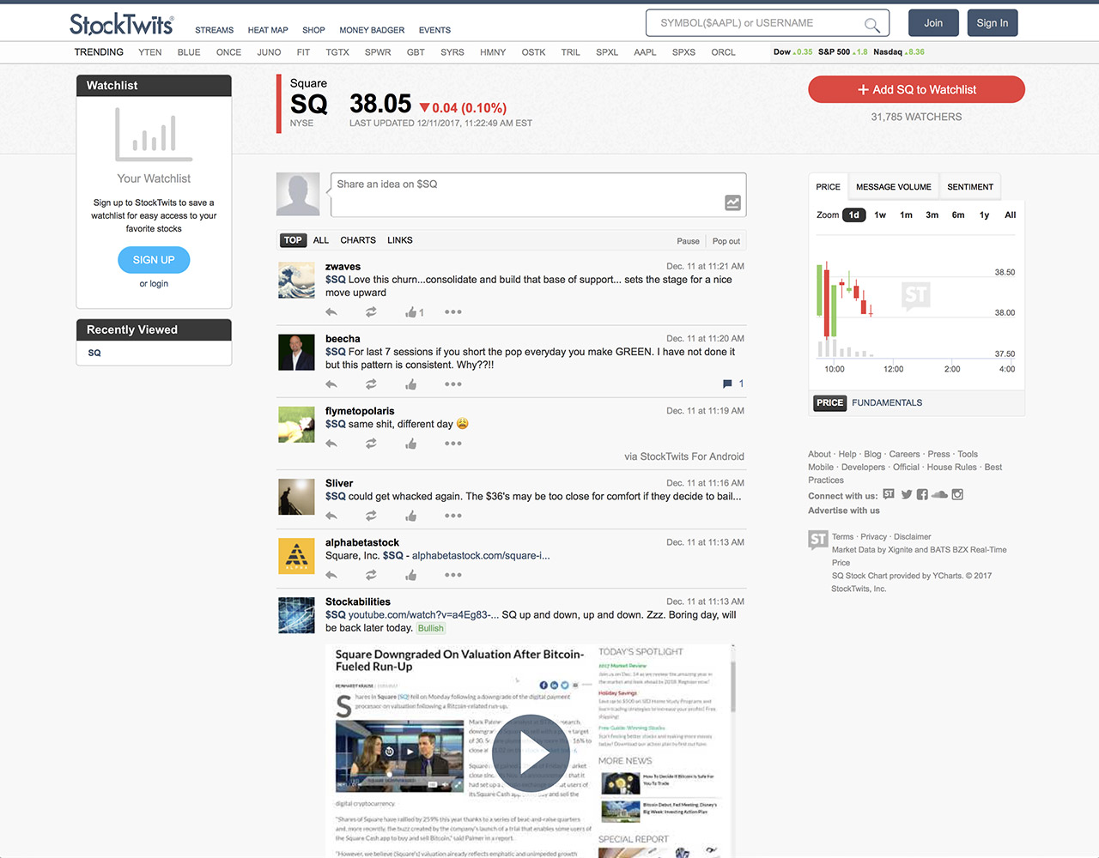Image resolution: width=1099 pixels, height=858 pixels.
Task: Open zwaves' avatar thumbnail
Action: (296, 281)
